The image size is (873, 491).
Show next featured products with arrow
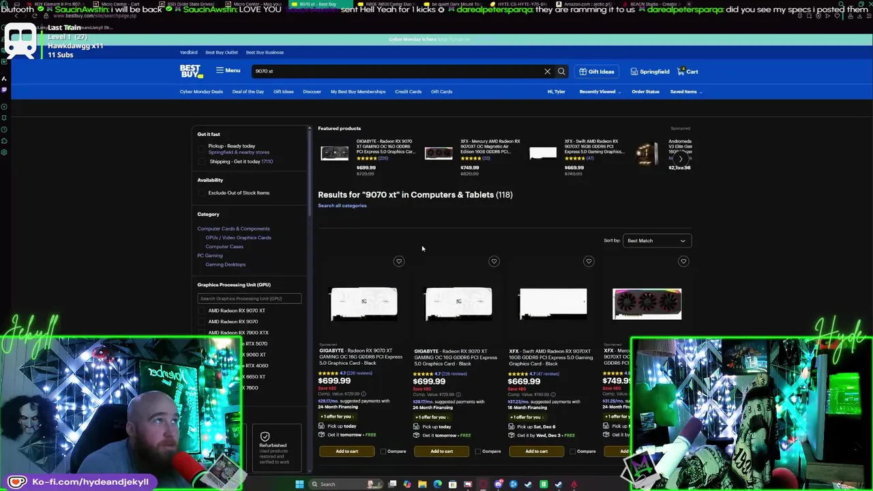680,158
